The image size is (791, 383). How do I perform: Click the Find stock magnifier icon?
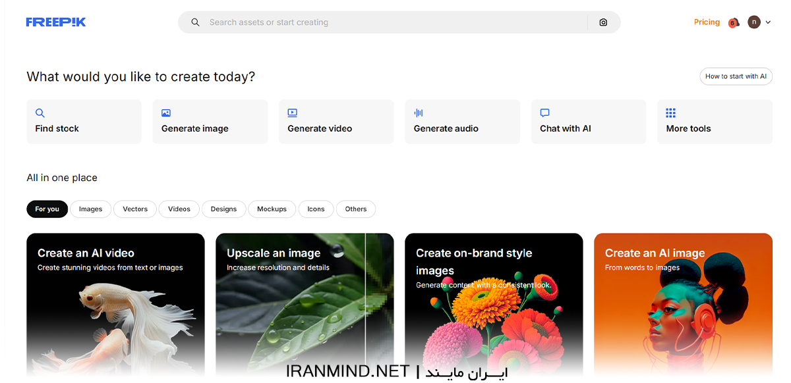tap(40, 113)
